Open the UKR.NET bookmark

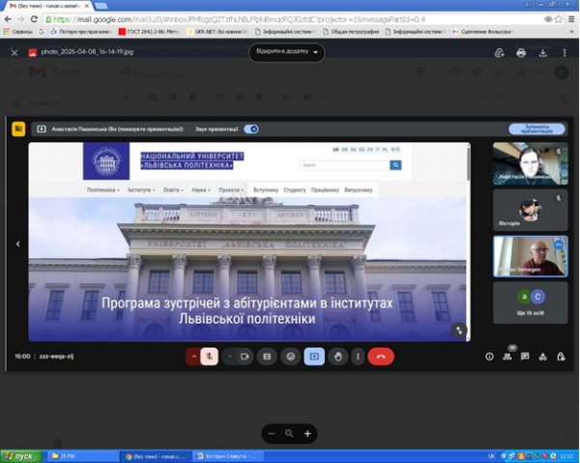tap(217, 32)
